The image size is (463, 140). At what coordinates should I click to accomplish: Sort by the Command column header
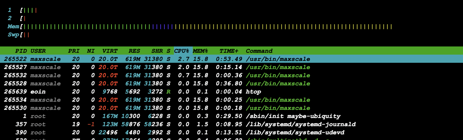(259, 51)
